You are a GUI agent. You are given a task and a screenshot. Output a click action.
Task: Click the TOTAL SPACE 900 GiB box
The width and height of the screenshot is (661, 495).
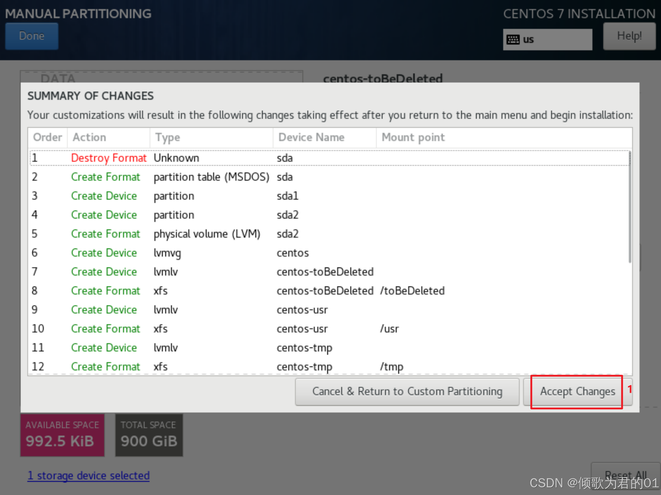coord(149,435)
